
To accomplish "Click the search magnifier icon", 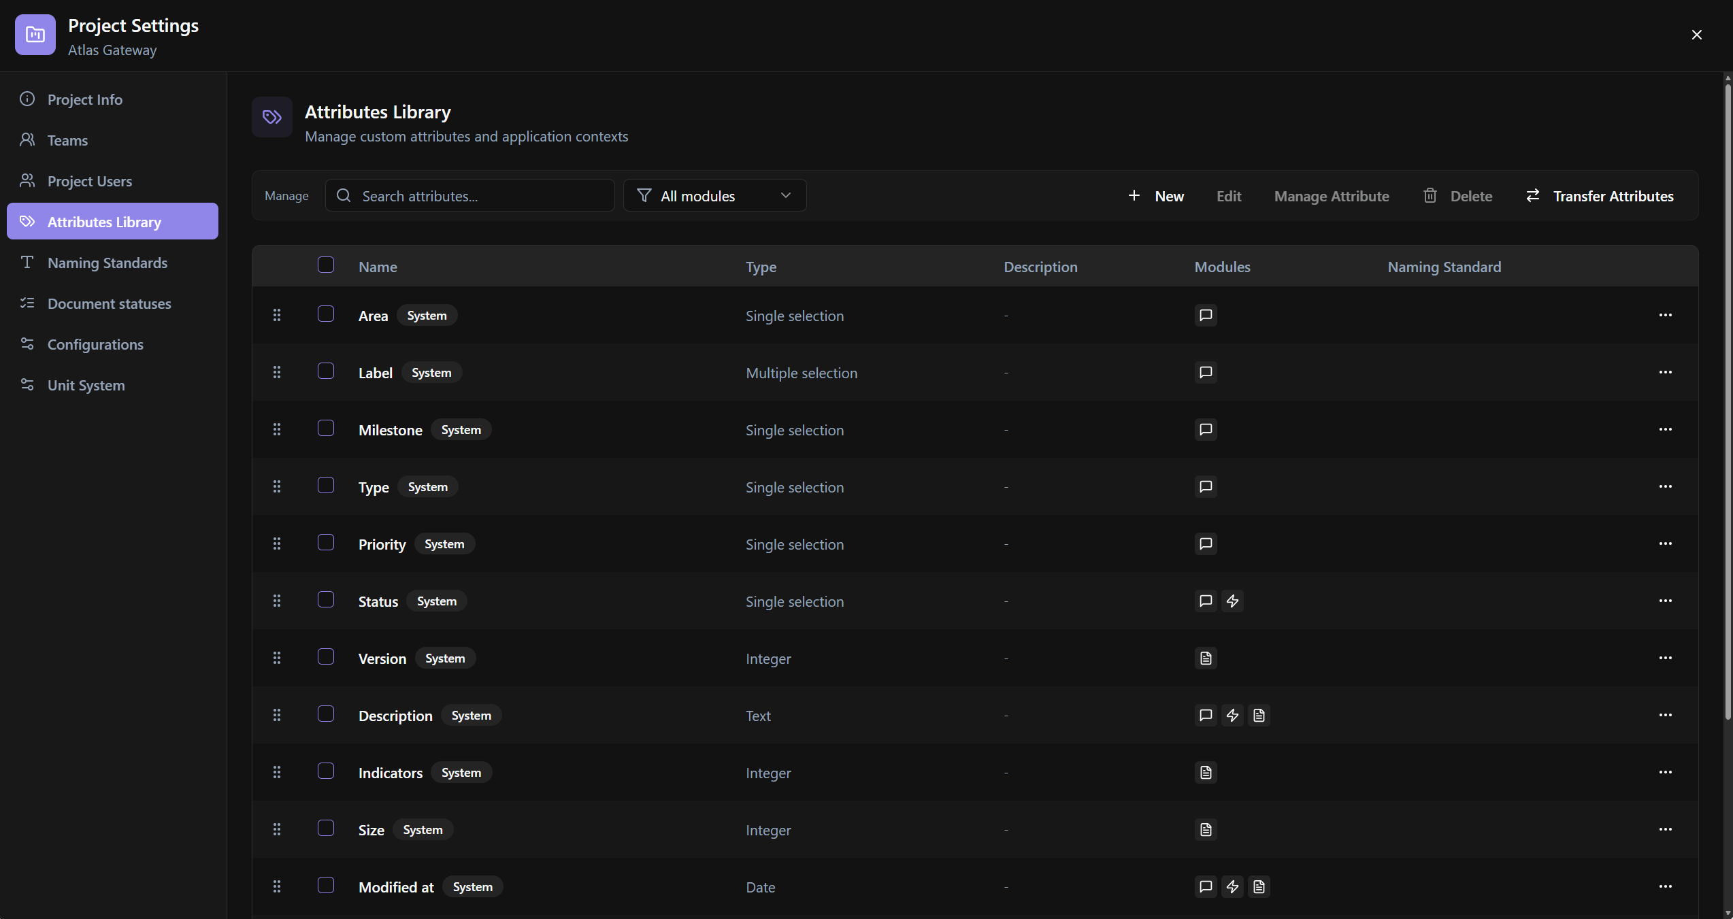I will [x=344, y=195].
